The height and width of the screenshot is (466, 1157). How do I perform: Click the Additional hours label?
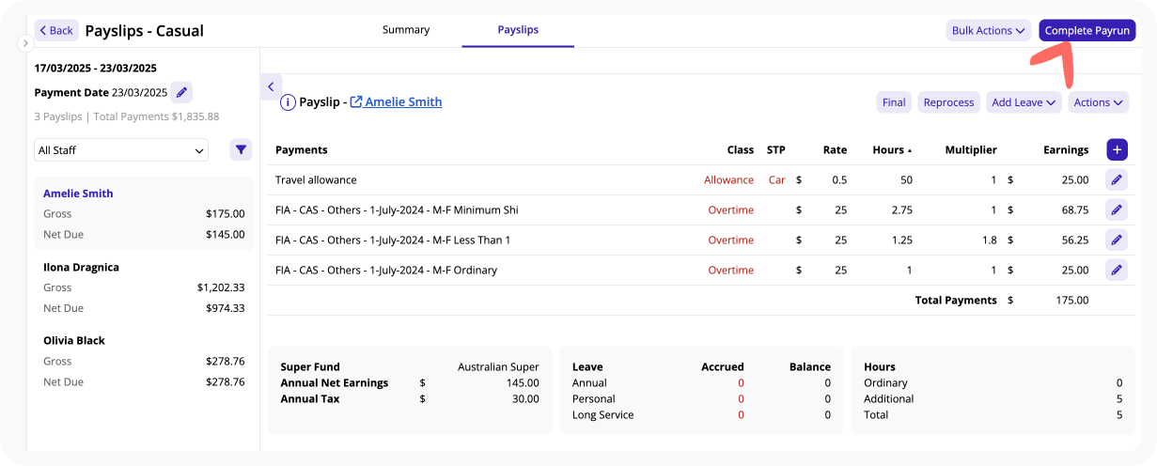[x=888, y=398]
